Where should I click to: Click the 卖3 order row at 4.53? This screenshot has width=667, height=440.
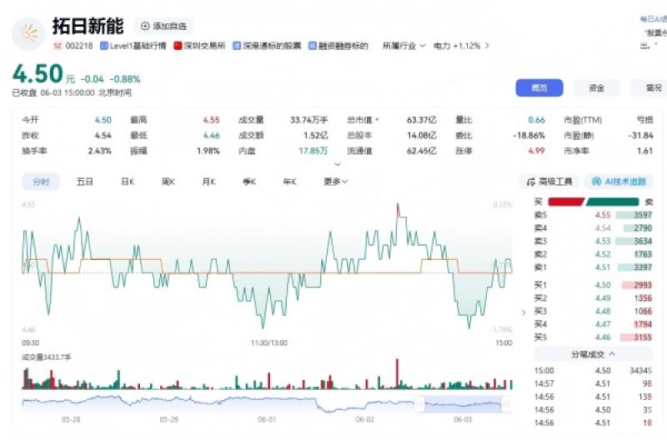point(593,241)
